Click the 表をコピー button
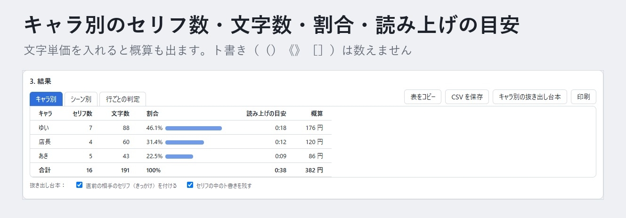Image resolution: width=626 pixels, height=218 pixels. tap(423, 97)
